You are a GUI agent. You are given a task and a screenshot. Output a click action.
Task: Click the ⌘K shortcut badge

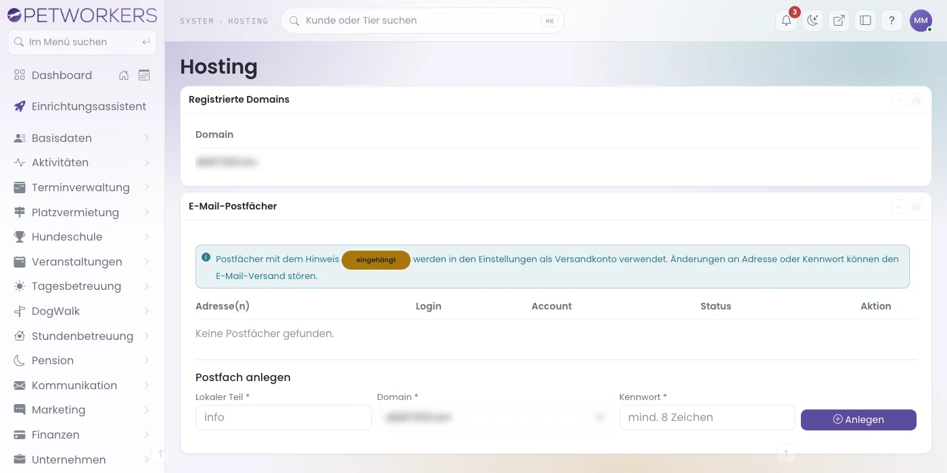[549, 21]
